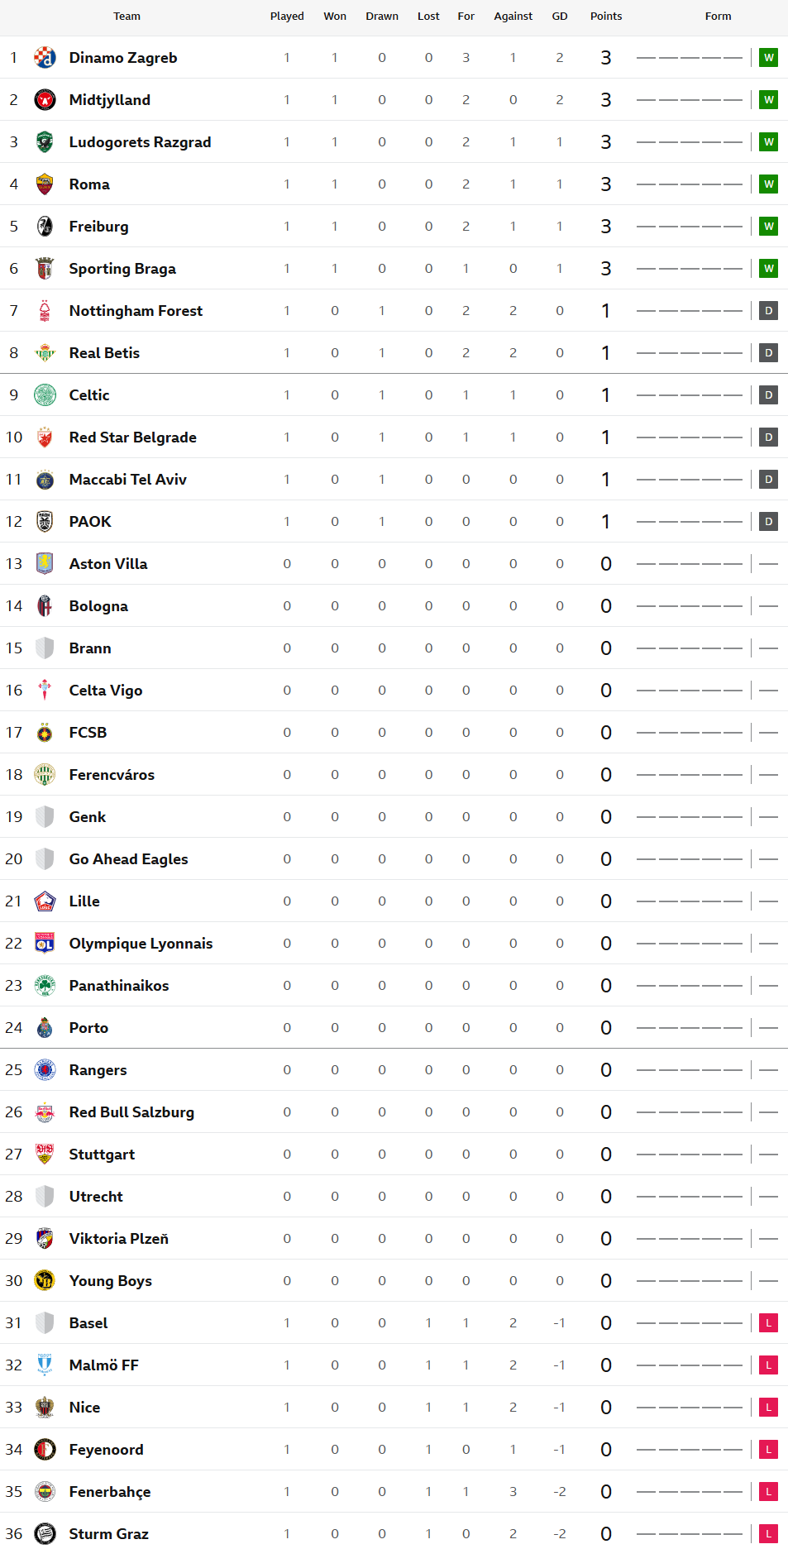Click Nottingham Forest's D form badge
Image resolution: width=788 pixels, height=1549 pixels.
click(768, 311)
